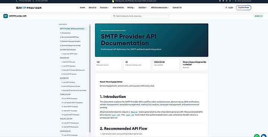Click the SMTP Provider logo
Screen dimensions: 268x137
point(29,8)
